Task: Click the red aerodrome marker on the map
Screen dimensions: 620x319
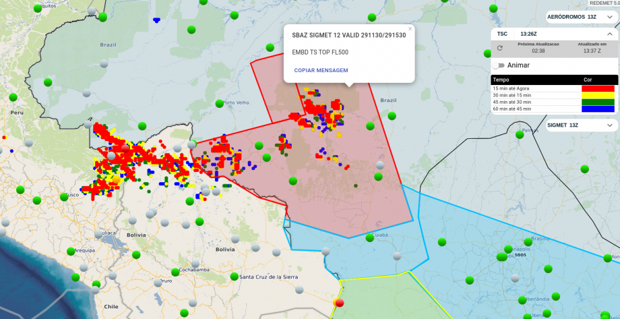Action: pyautogui.click(x=339, y=302)
